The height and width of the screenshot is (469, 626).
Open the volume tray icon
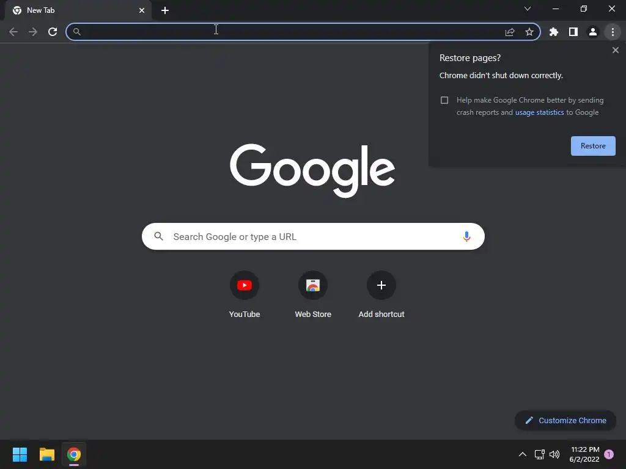coord(554,454)
